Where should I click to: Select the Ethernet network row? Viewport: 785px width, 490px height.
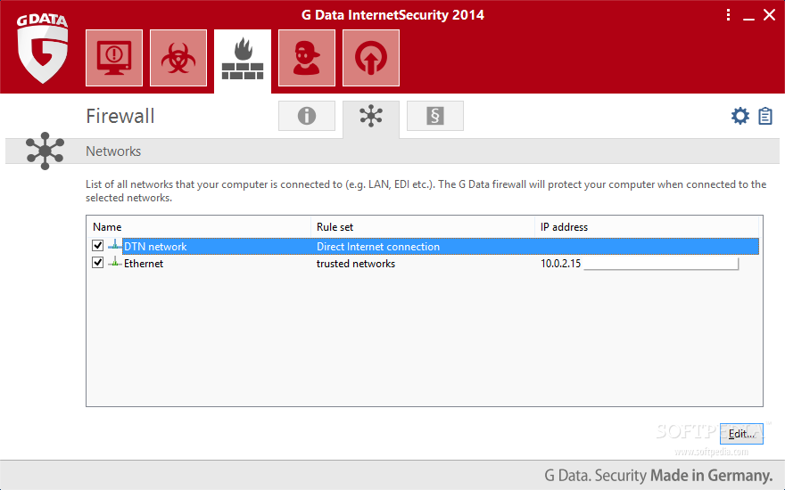(x=423, y=264)
